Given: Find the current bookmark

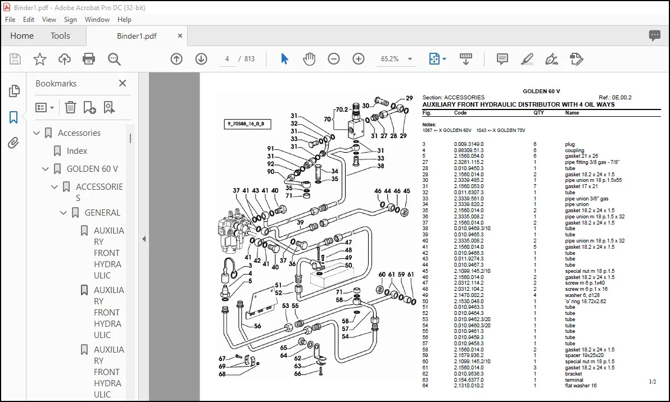Looking at the screenshot, I should [x=109, y=108].
